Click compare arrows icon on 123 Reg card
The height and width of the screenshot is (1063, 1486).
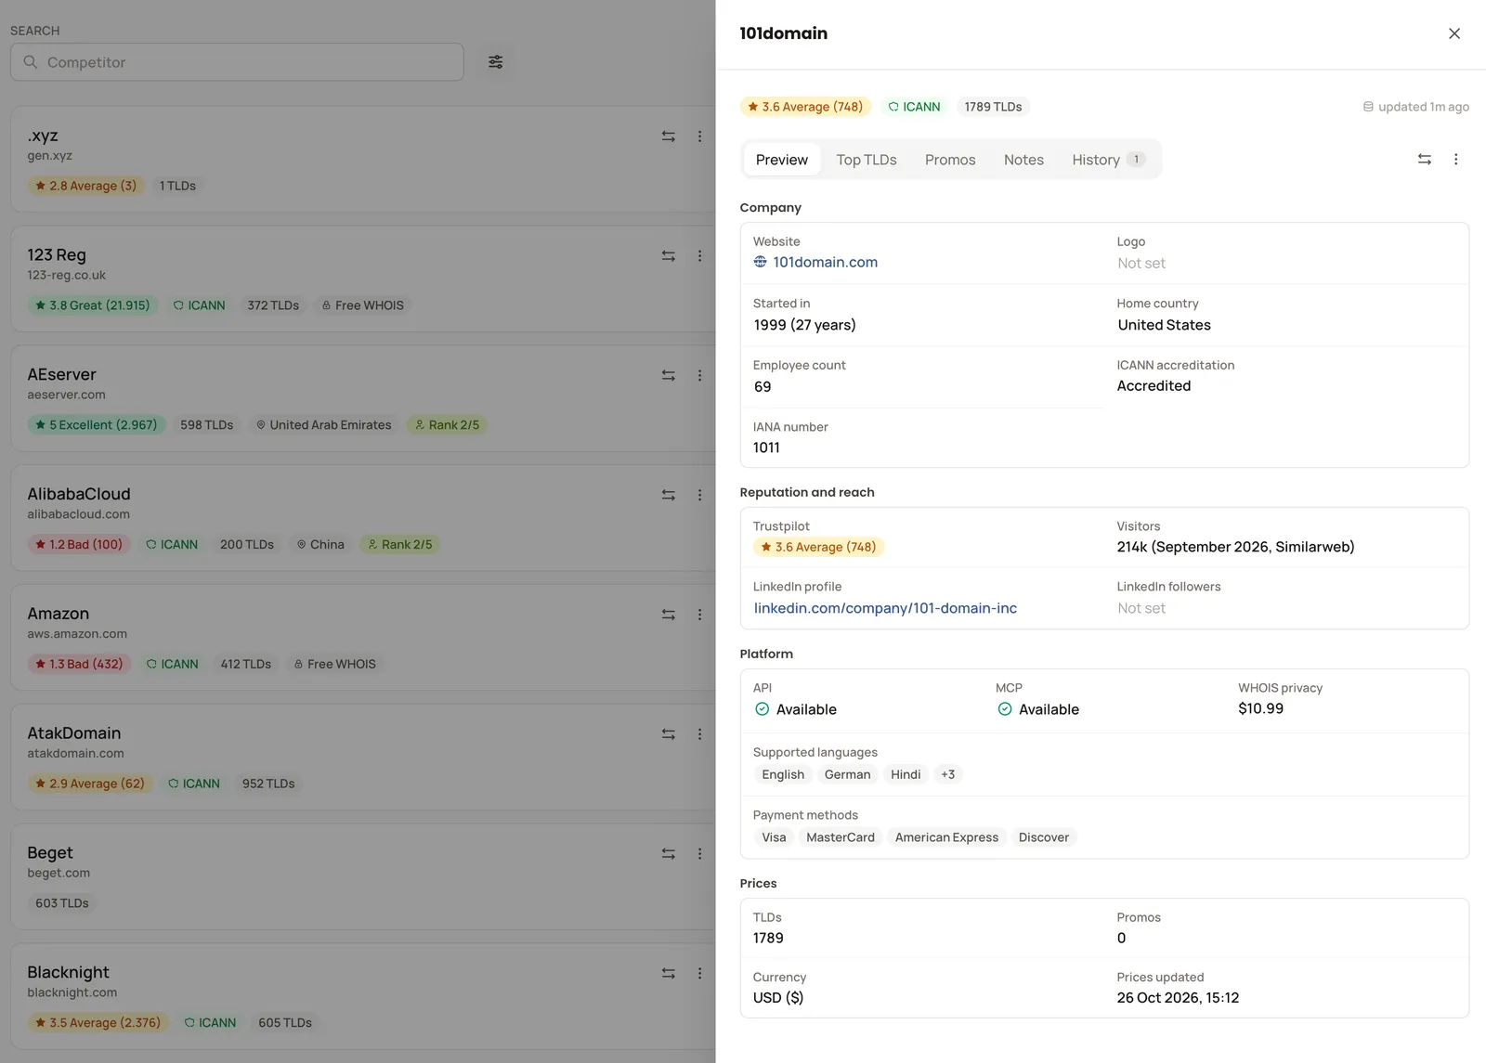click(668, 256)
